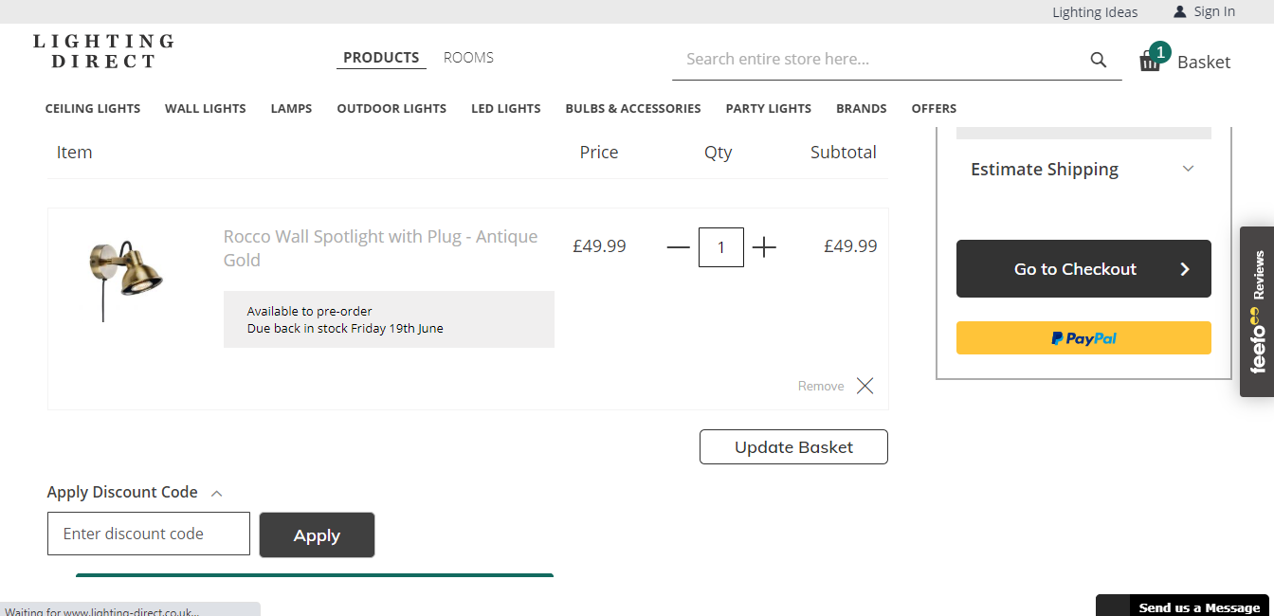This screenshot has width=1274, height=616.
Task: Open the CEILING LIGHTS menu
Action: pyautogui.click(x=92, y=108)
